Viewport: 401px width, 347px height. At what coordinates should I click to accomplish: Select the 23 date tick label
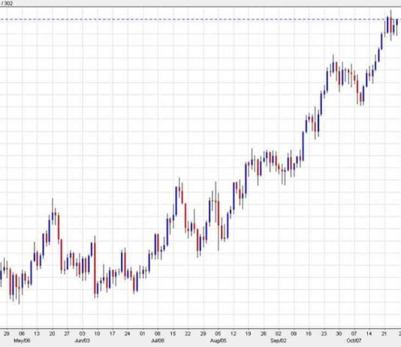click(x=324, y=333)
